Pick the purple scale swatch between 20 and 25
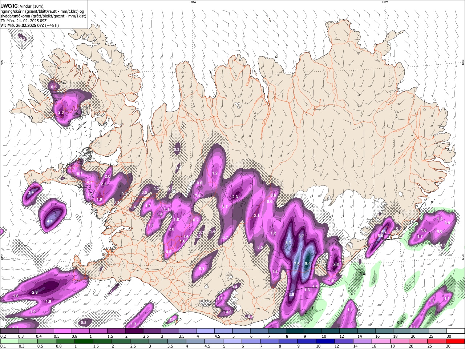Image resolution: width=465 pixels, height=349 pixels. [x=420, y=331]
